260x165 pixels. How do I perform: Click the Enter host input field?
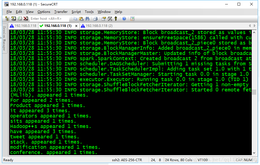click(x=49, y=19)
